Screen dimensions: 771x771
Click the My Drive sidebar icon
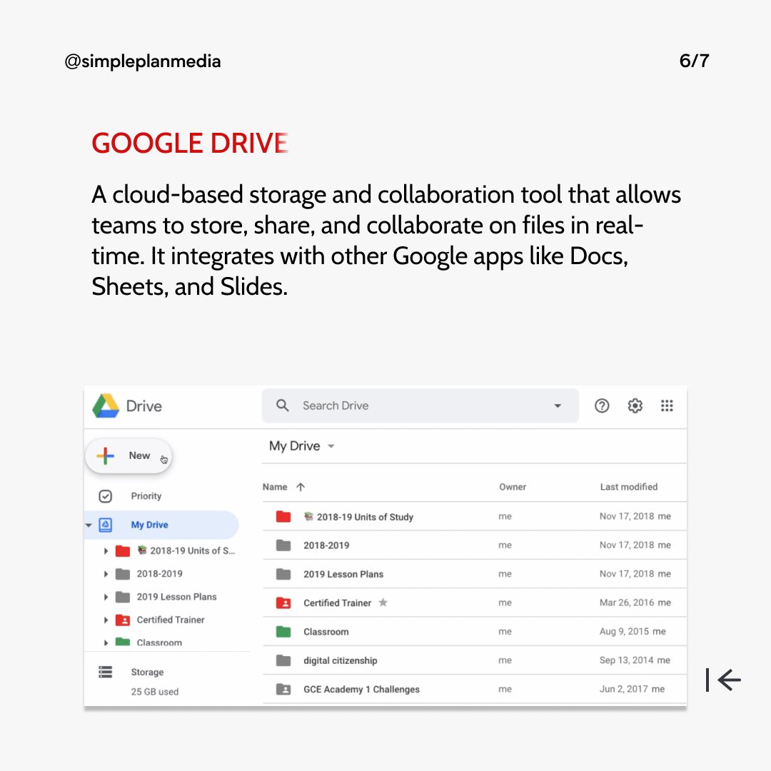[105, 525]
